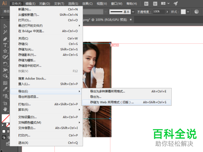
Task: Choose 存储为 Web 所用格式（旧版）
Action: coord(127,102)
